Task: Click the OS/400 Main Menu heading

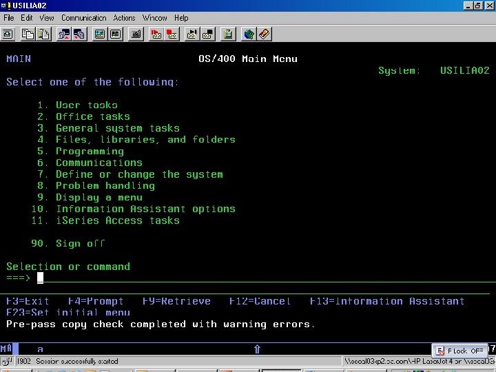Action: point(248,59)
